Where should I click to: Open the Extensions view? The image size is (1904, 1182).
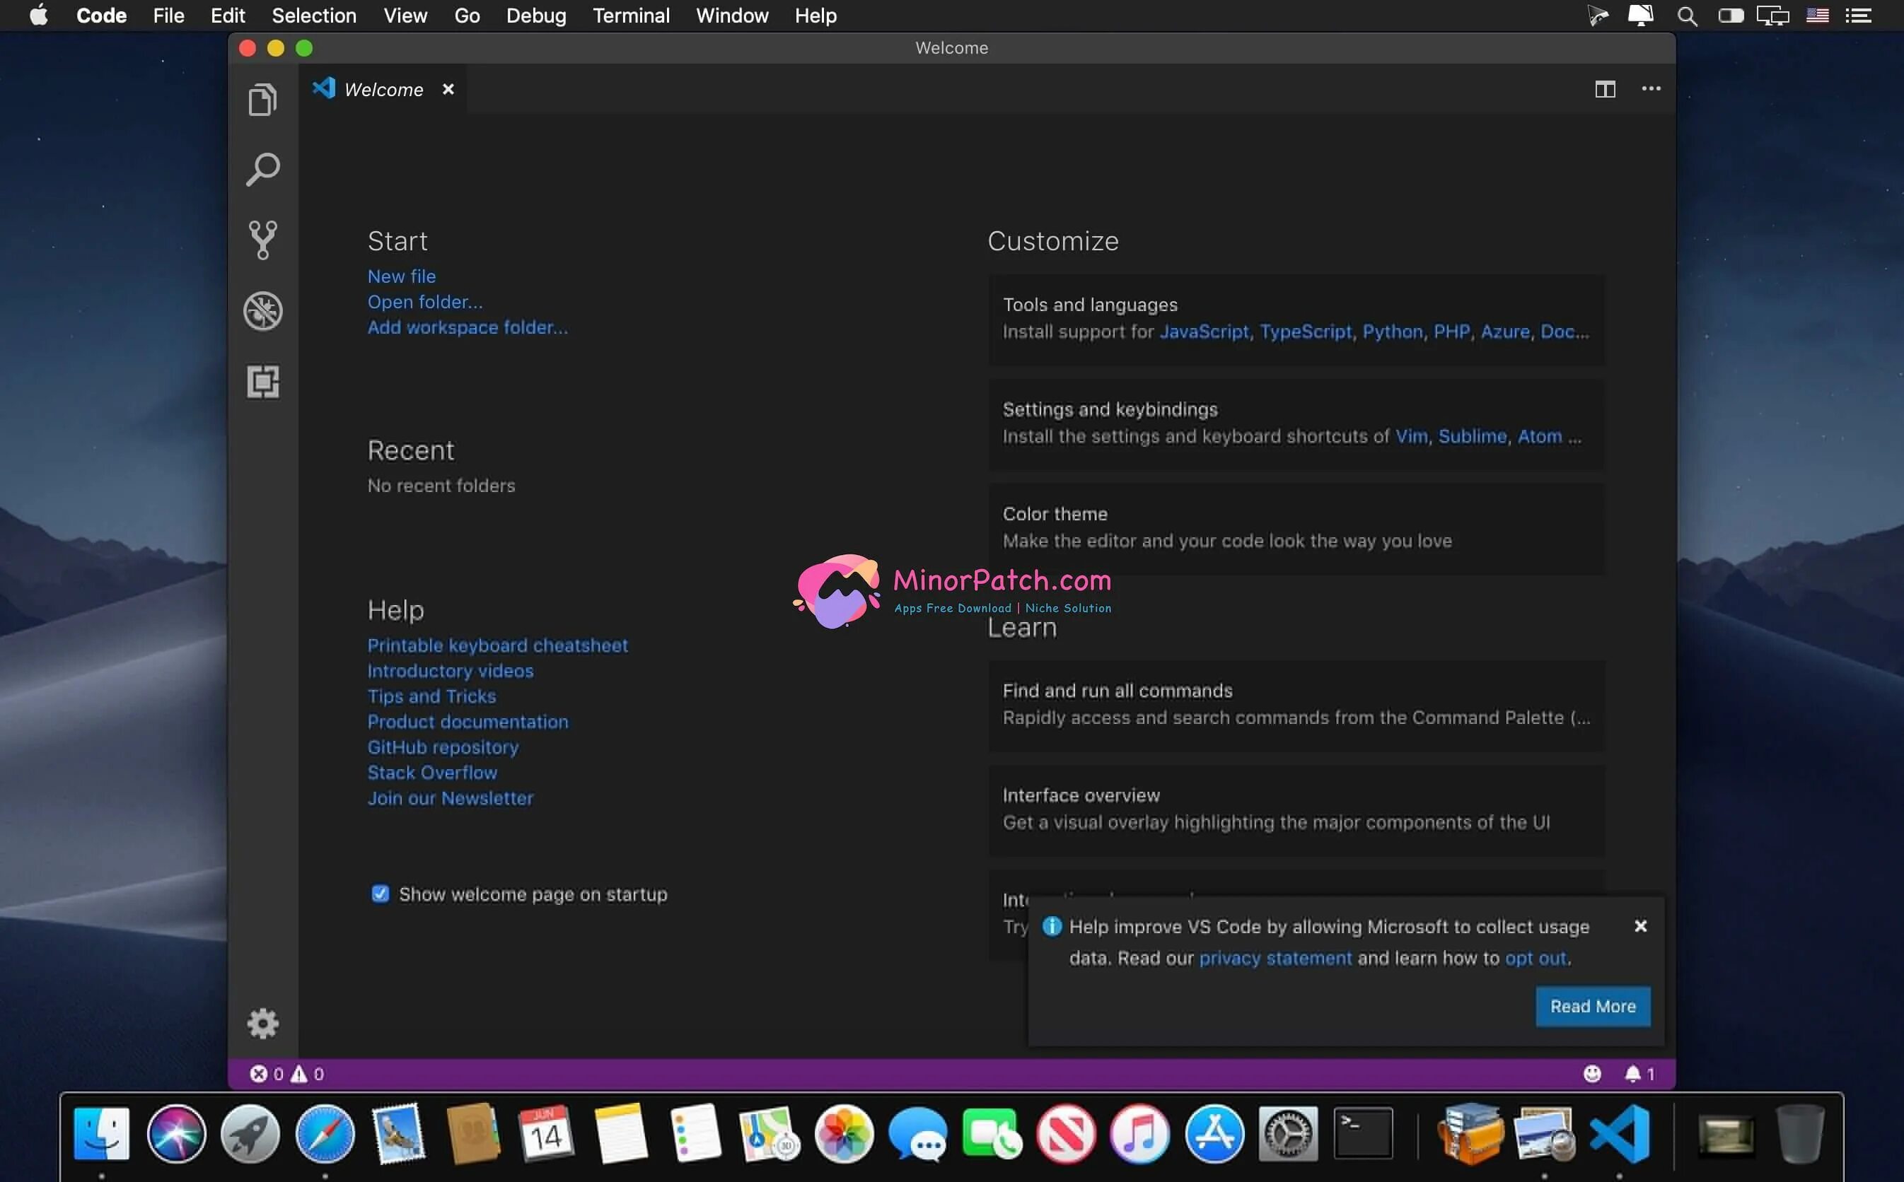click(262, 382)
